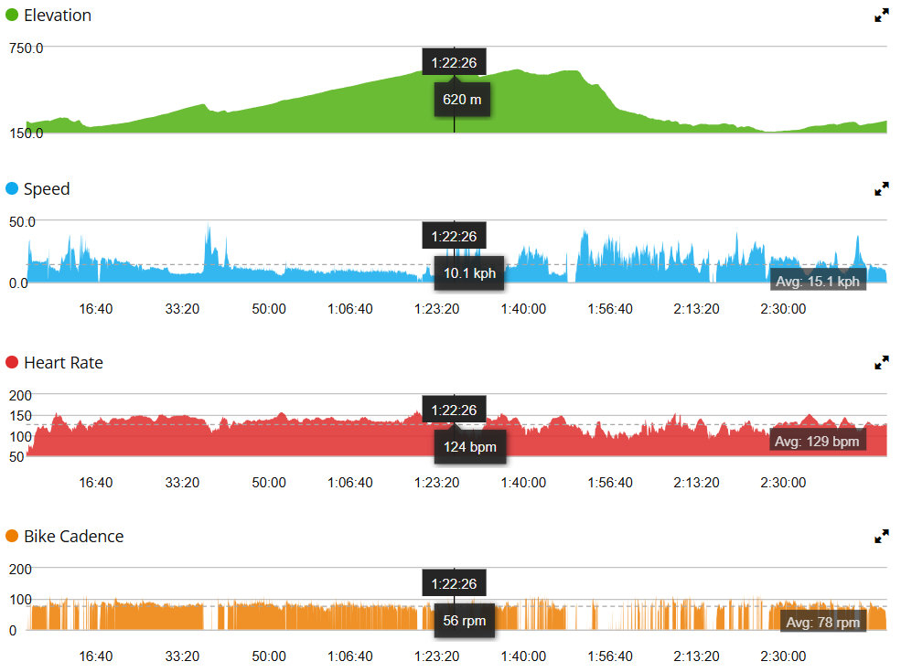Click the green Elevation legend dot
The width and height of the screenshot is (901, 672).
12,15
